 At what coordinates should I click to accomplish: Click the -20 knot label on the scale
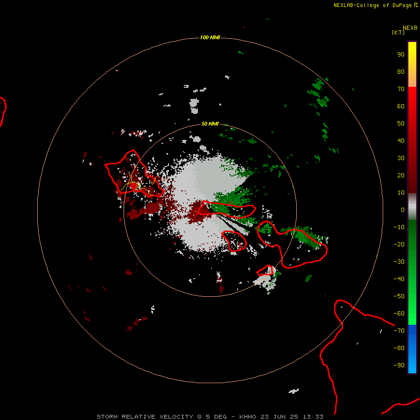[399, 245]
